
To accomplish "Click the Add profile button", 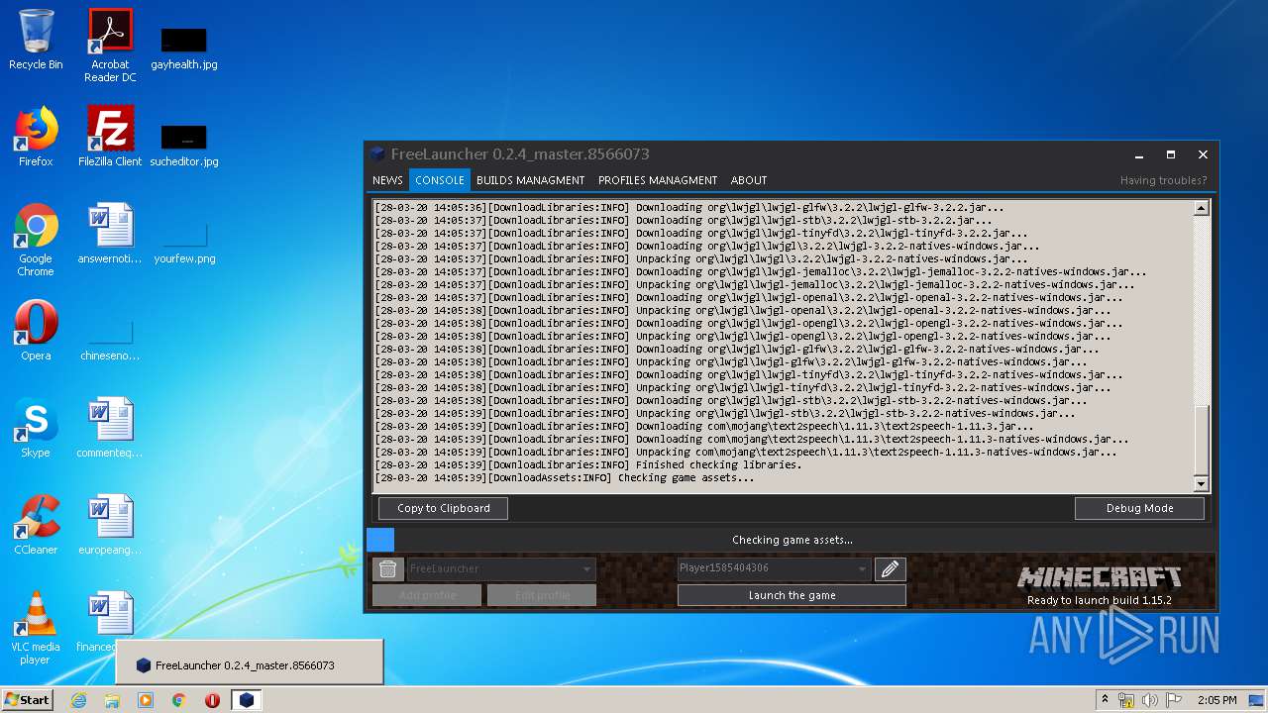I will pyautogui.click(x=427, y=595).
